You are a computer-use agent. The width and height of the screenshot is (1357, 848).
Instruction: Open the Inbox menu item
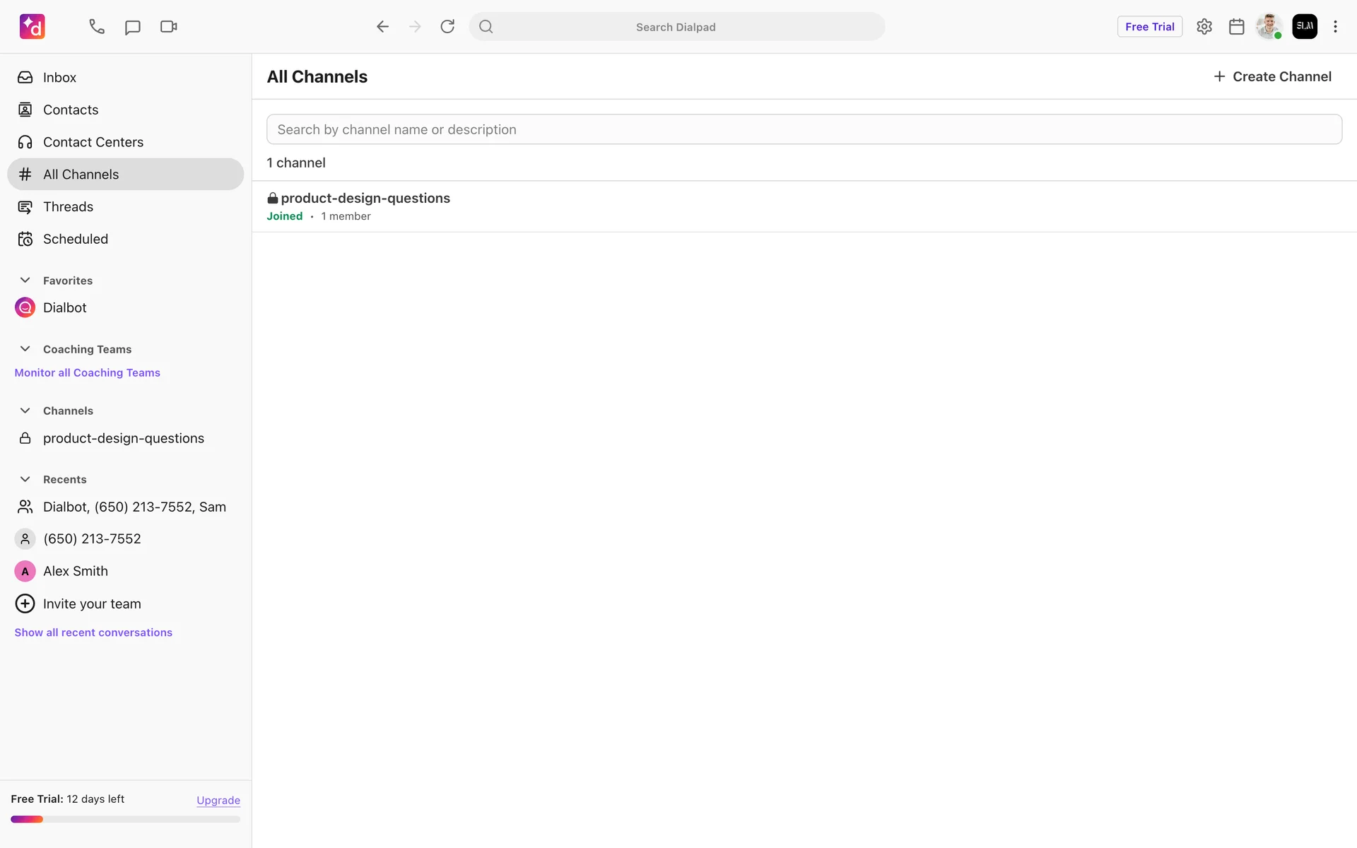(59, 78)
